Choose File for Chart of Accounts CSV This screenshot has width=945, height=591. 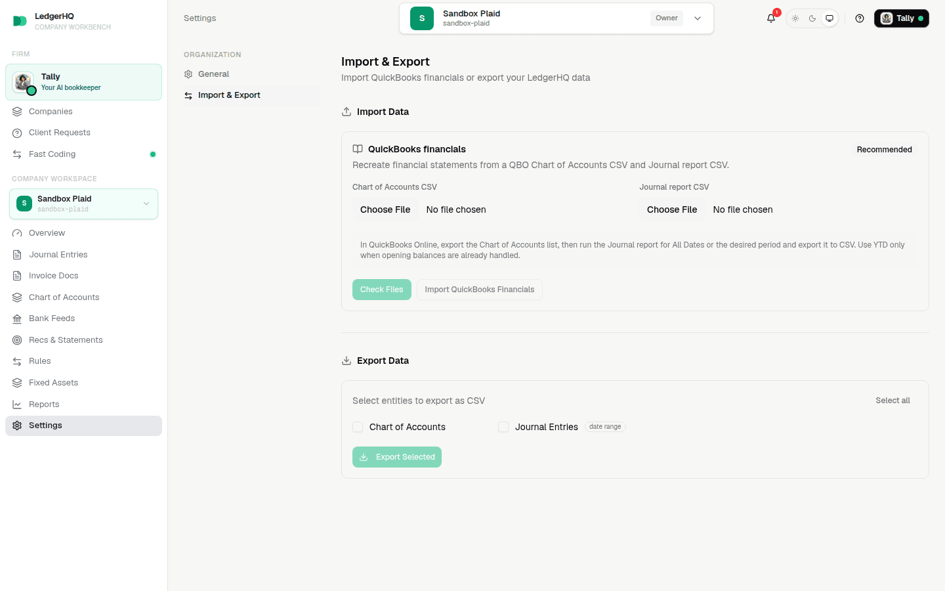pos(385,209)
